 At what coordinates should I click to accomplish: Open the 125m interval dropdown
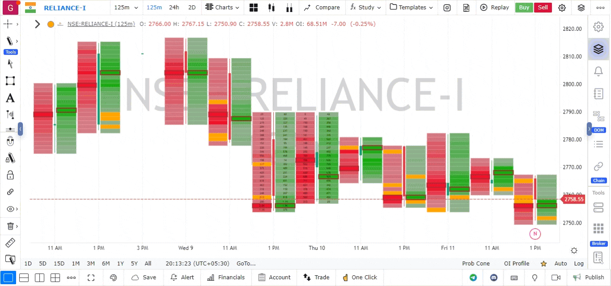click(x=126, y=8)
